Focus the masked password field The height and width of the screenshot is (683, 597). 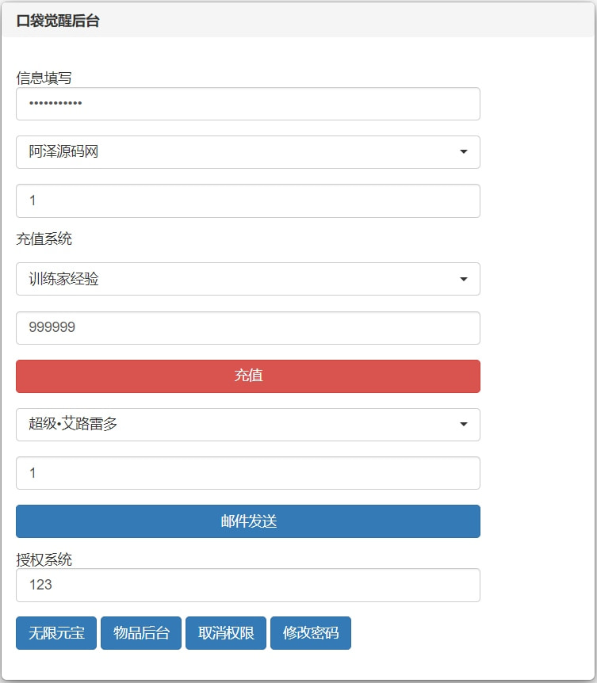coord(247,104)
